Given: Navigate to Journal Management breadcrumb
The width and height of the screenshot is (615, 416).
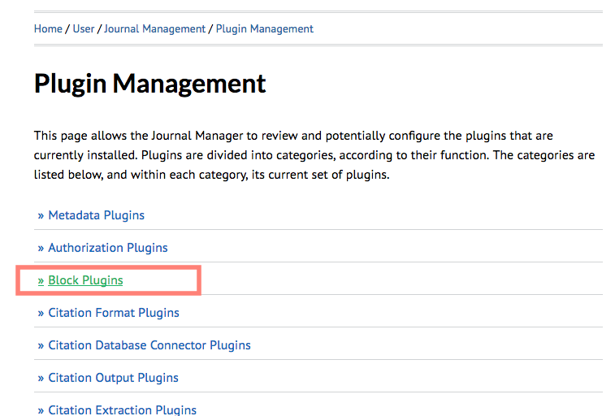Looking at the screenshot, I should pyautogui.click(x=154, y=28).
